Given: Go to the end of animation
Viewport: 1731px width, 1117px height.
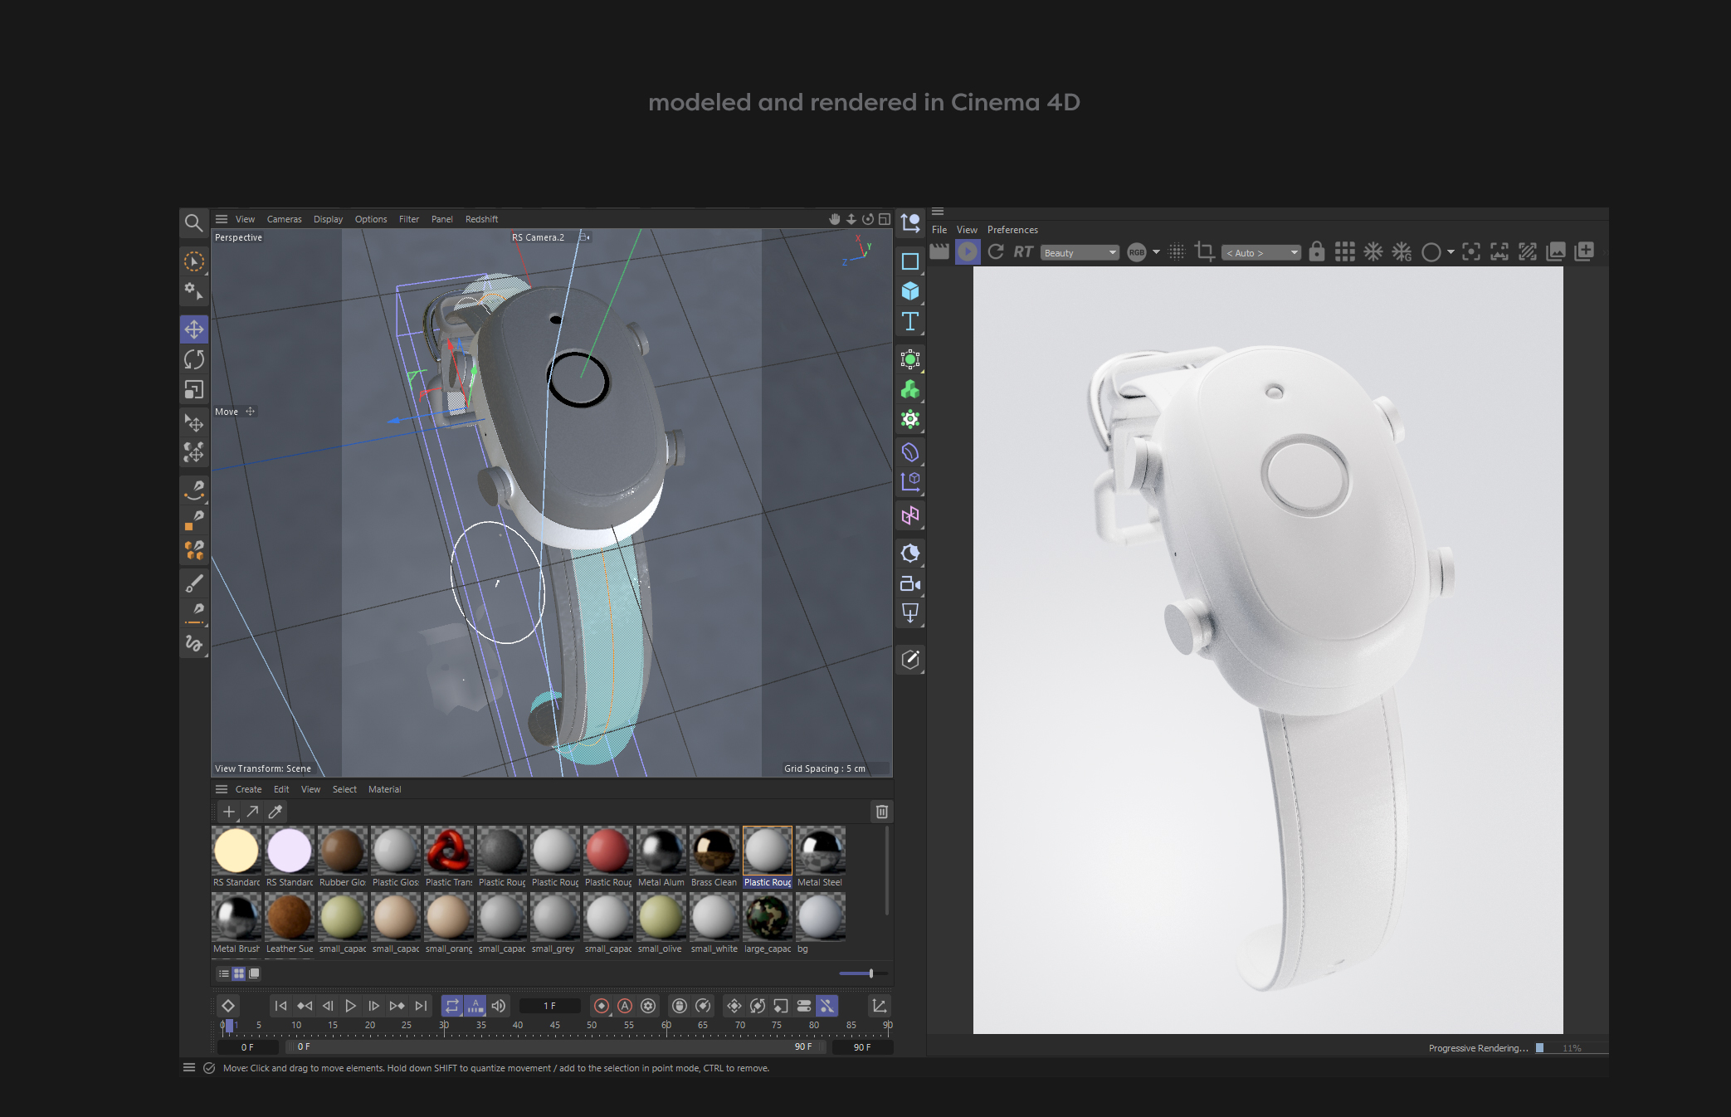Looking at the screenshot, I should pos(422,1006).
